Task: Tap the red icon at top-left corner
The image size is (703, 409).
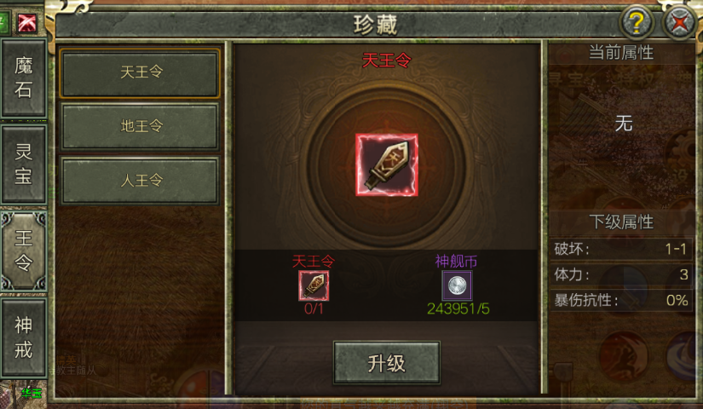Action: 27,22
